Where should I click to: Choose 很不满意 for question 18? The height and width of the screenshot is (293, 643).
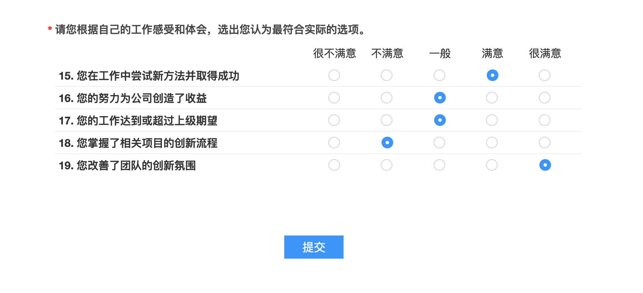[x=334, y=143]
